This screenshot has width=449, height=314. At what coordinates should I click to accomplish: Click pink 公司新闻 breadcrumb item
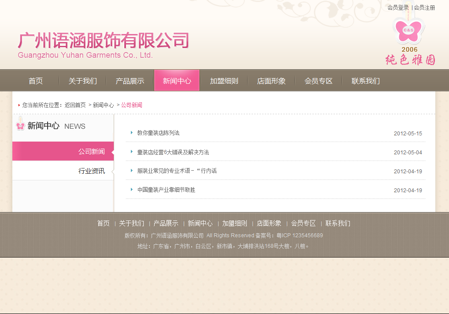(132, 105)
